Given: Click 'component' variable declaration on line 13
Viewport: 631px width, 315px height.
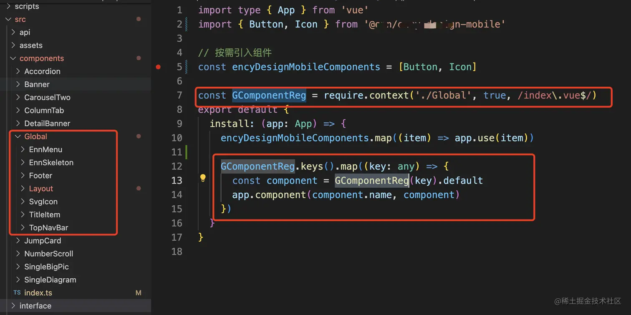Looking at the screenshot, I should tap(292, 181).
